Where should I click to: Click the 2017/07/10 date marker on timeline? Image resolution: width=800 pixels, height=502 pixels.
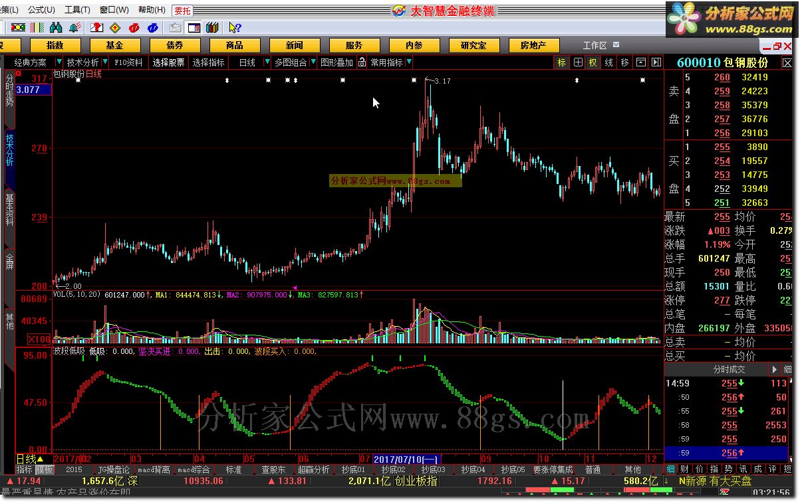point(406,459)
